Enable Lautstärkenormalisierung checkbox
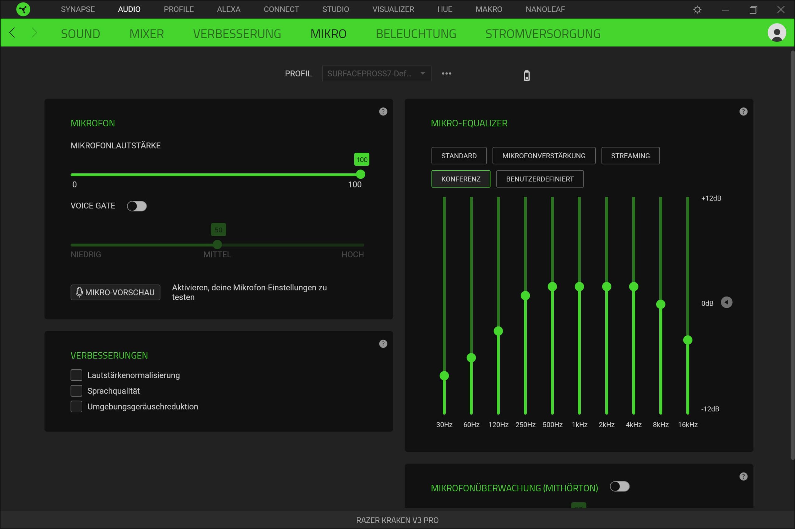 click(x=76, y=375)
